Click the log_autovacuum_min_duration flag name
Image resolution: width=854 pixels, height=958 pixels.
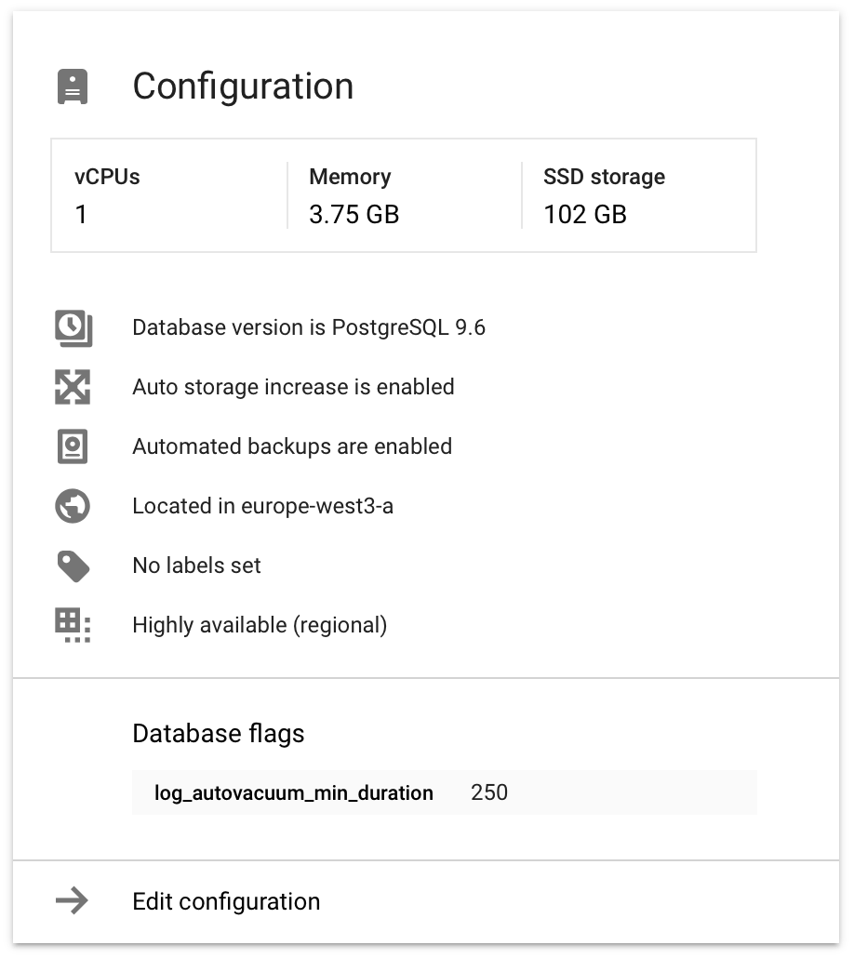(294, 793)
